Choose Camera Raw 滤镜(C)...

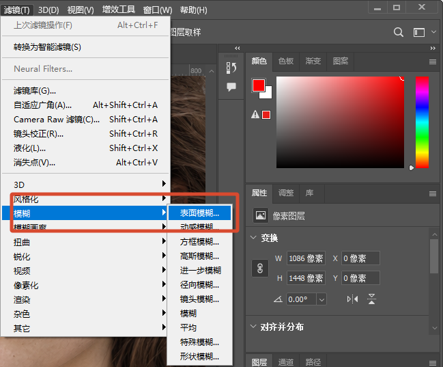pyautogui.click(x=85, y=120)
